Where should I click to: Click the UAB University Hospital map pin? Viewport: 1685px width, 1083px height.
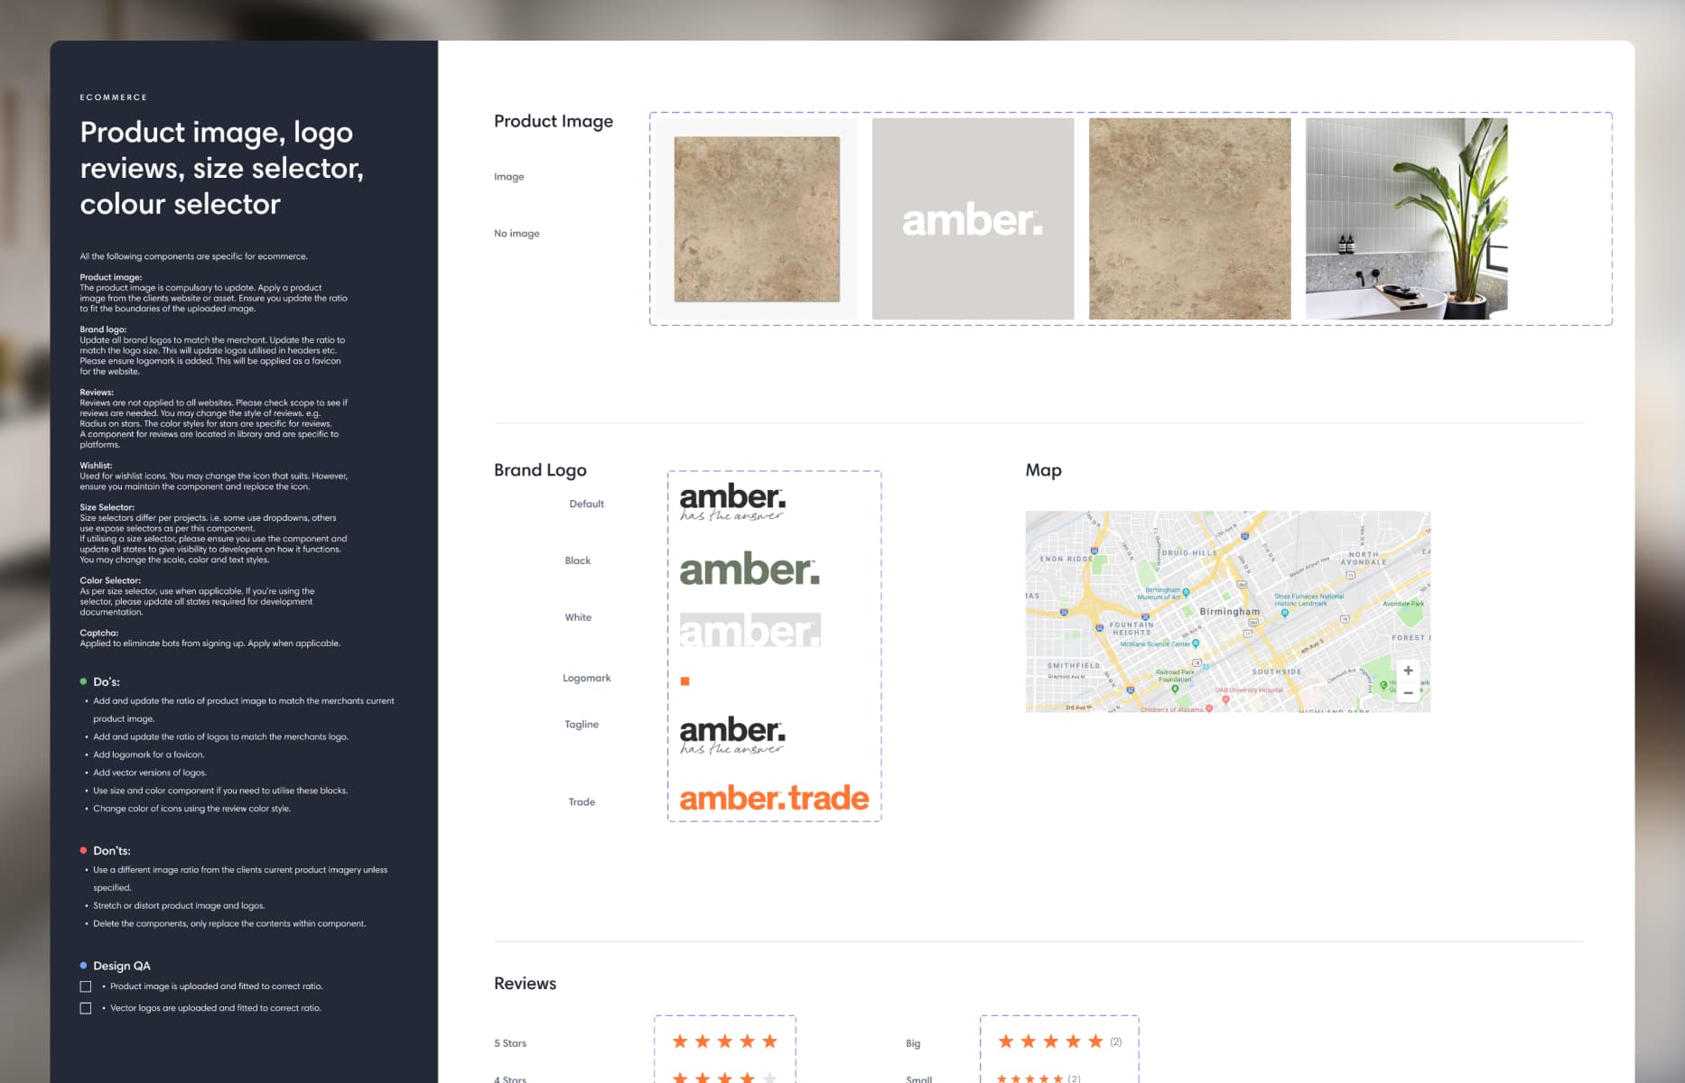(x=1225, y=699)
